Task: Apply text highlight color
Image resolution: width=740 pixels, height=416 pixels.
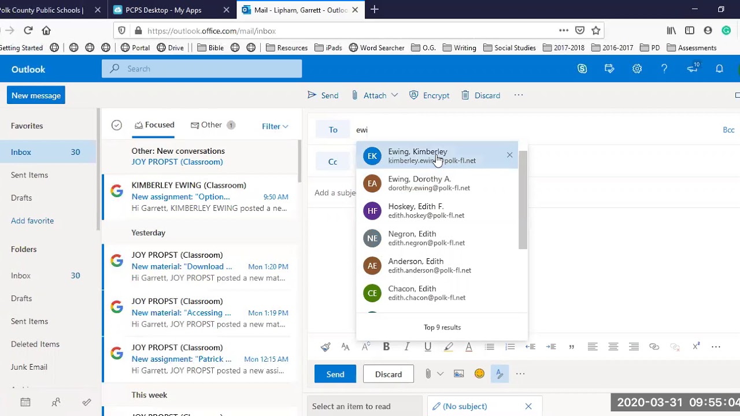Action: pyautogui.click(x=448, y=347)
